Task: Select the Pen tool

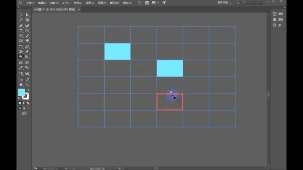Action: point(21,26)
